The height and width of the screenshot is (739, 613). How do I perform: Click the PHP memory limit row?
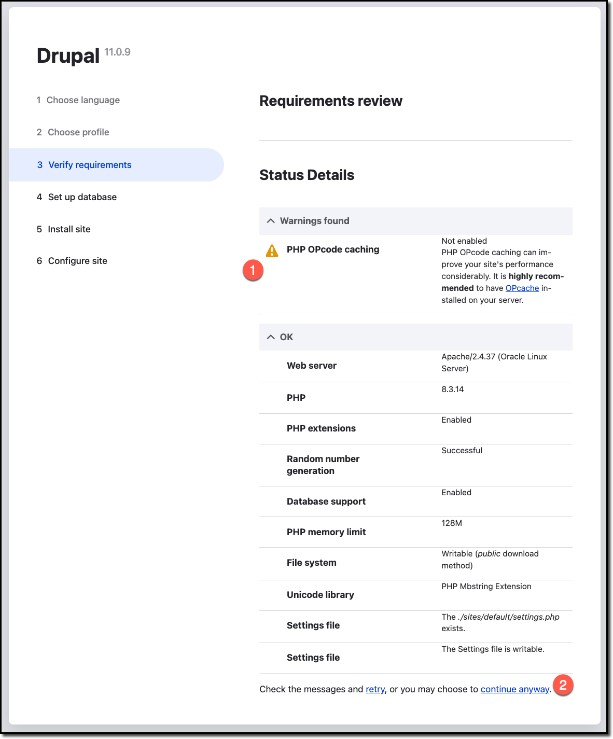pos(326,532)
